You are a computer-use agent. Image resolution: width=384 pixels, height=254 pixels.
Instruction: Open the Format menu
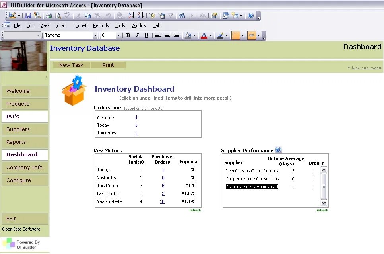click(80, 25)
